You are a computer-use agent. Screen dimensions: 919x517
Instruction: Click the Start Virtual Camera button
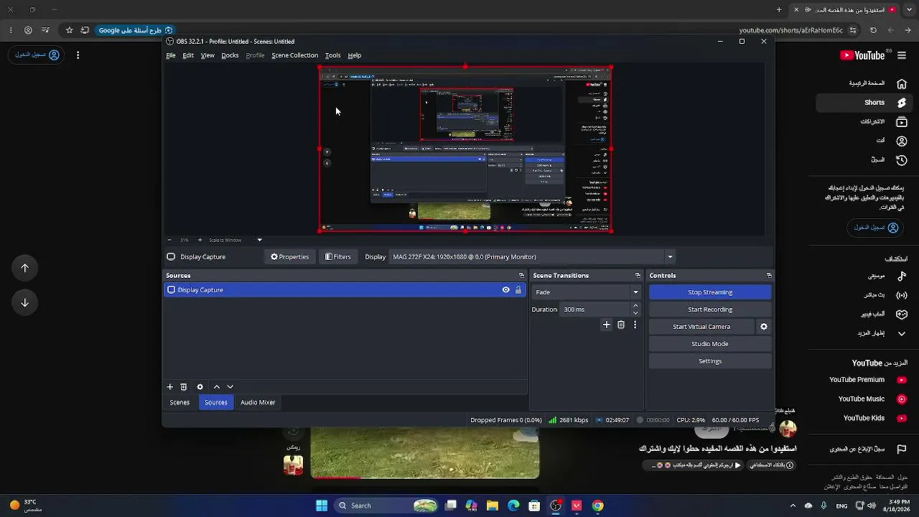tap(701, 327)
